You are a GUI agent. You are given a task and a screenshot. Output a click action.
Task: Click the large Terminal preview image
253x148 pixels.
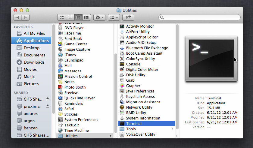coord(211,59)
